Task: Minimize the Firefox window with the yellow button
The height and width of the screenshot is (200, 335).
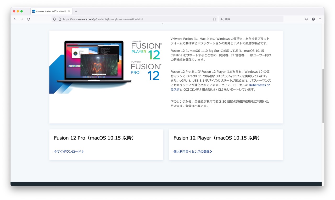Action: 18,11
